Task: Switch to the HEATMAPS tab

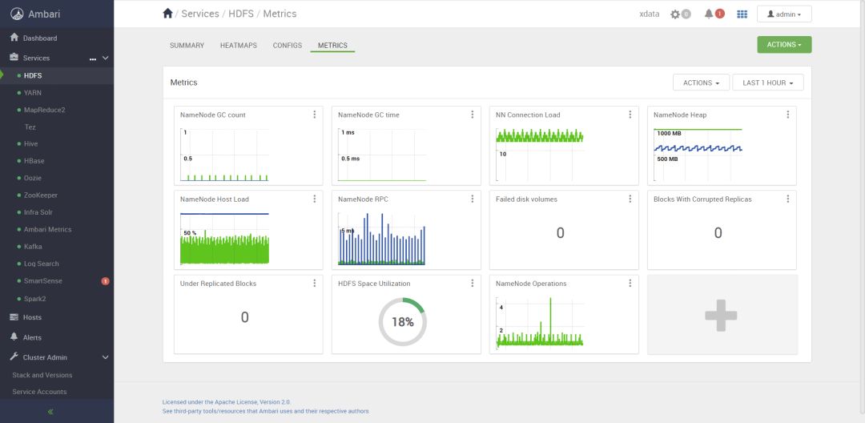Action: coord(239,46)
